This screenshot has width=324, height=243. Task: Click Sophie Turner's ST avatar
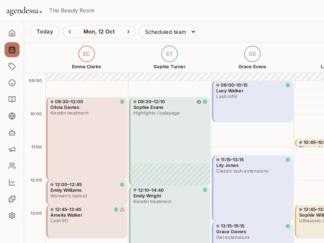click(170, 54)
